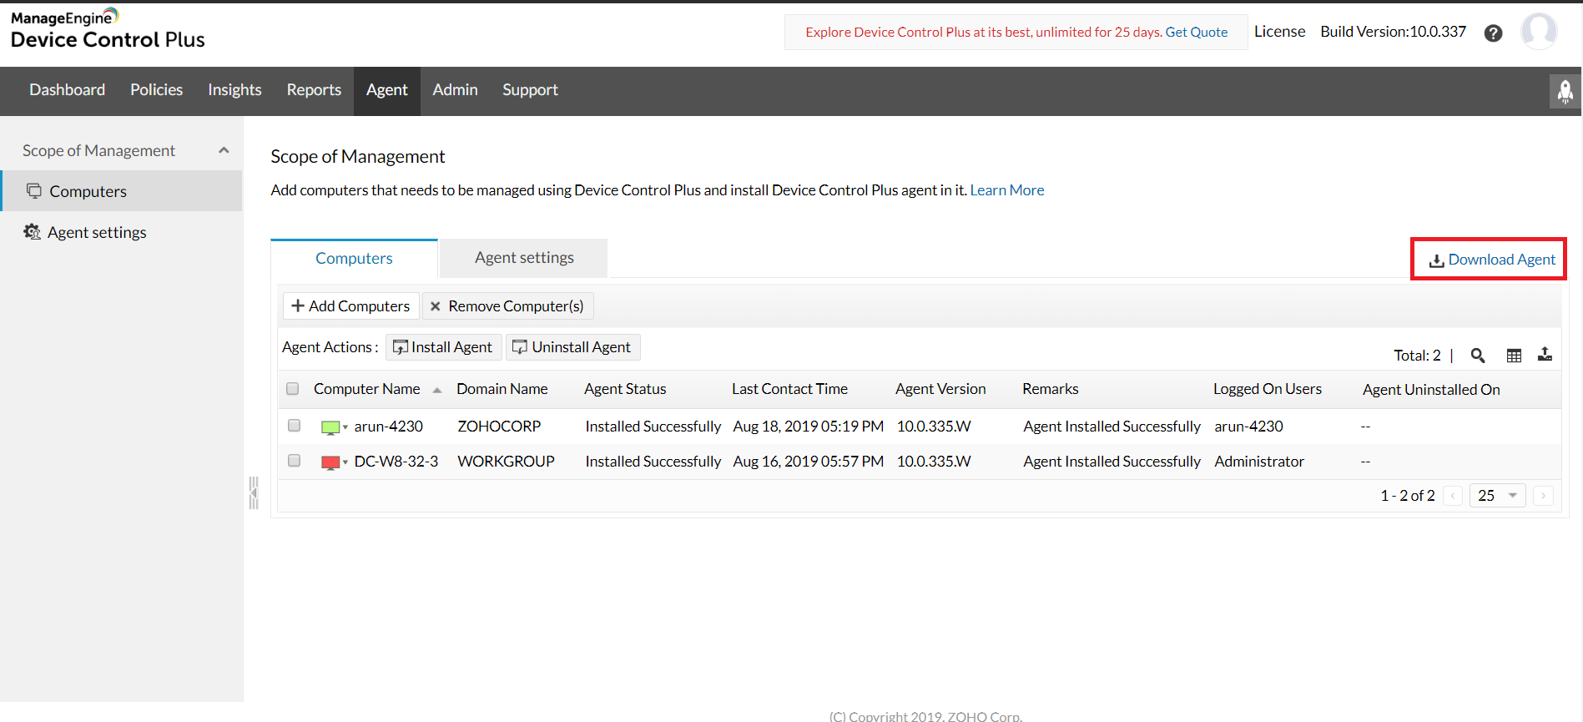The image size is (1583, 722).
Task: Open the 25 rows-per-page dropdown
Action: (1497, 496)
